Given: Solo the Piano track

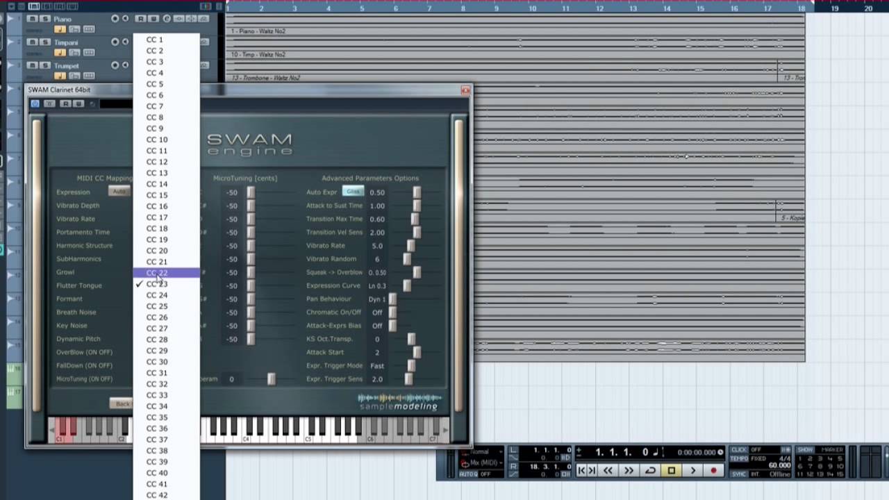Looking at the screenshot, I should pyautogui.click(x=45, y=19).
